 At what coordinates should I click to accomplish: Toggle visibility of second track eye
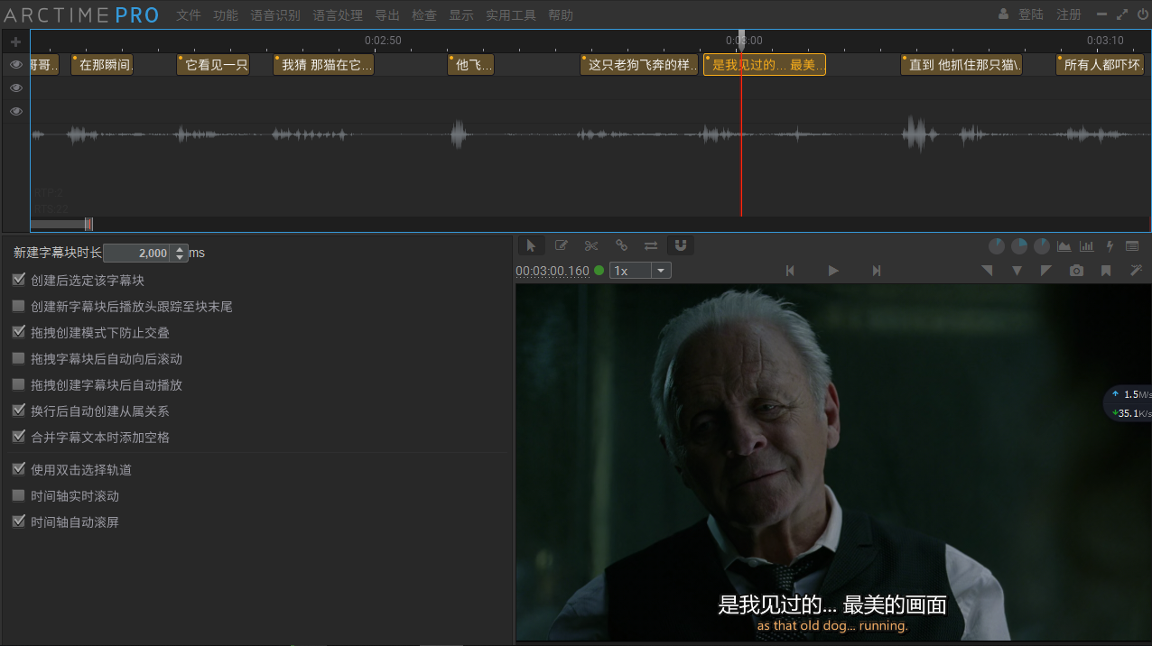(x=15, y=88)
